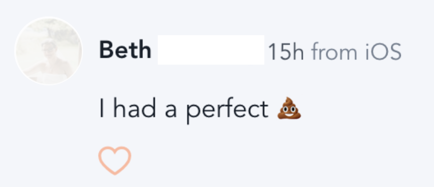
Task: Click the digits 15 in the timestamp
Action: click(279, 52)
